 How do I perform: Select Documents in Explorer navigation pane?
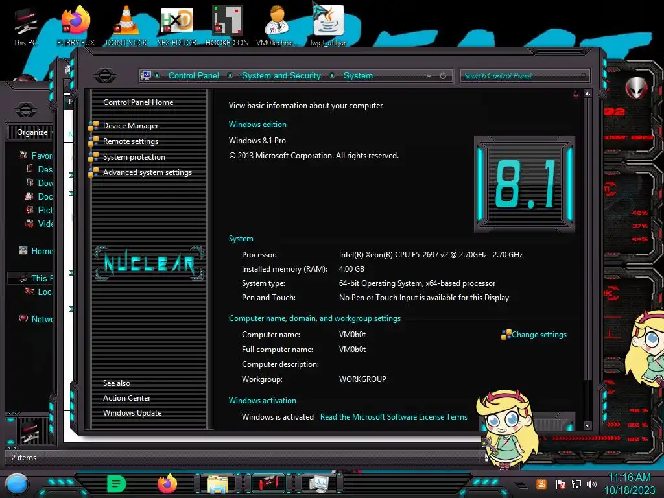click(45, 196)
